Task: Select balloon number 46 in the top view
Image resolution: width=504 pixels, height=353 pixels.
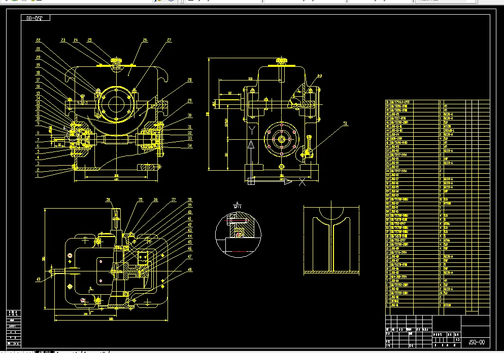Action: click(190, 249)
